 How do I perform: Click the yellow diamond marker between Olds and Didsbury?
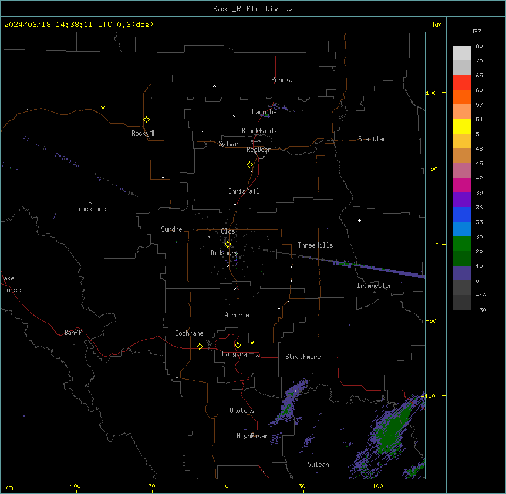coord(228,245)
